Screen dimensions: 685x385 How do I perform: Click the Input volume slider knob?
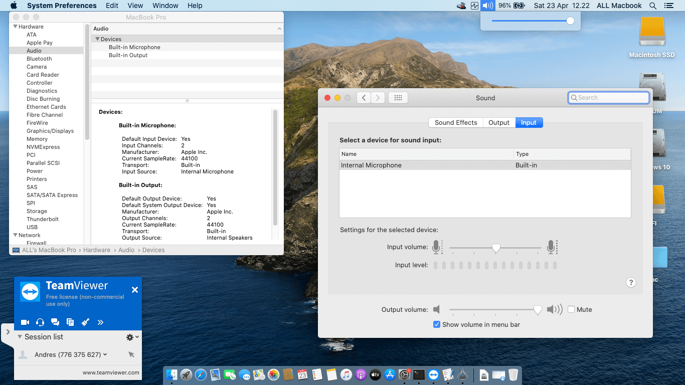coord(496,248)
